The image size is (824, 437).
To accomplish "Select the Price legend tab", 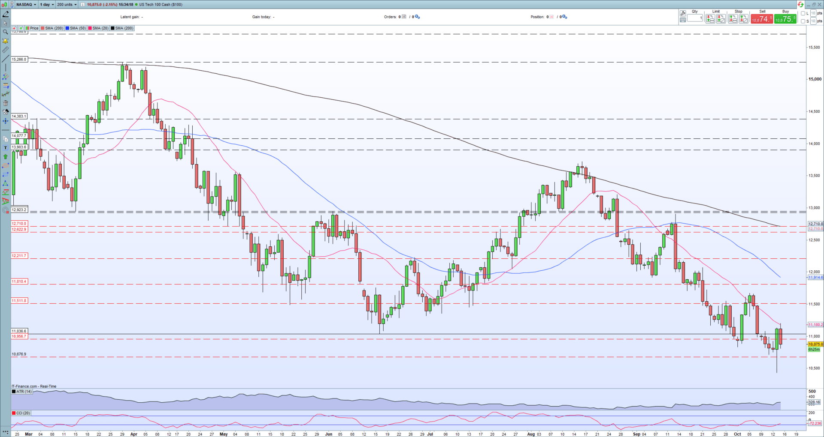I will [32, 28].
